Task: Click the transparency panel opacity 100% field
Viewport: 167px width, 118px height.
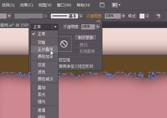Action: click(88, 27)
